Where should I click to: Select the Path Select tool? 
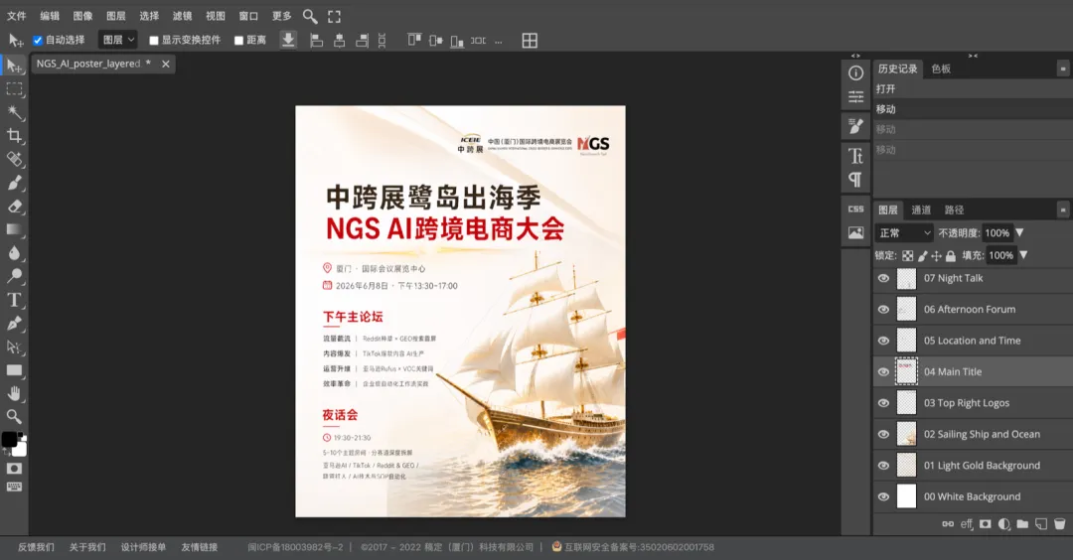click(x=14, y=347)
